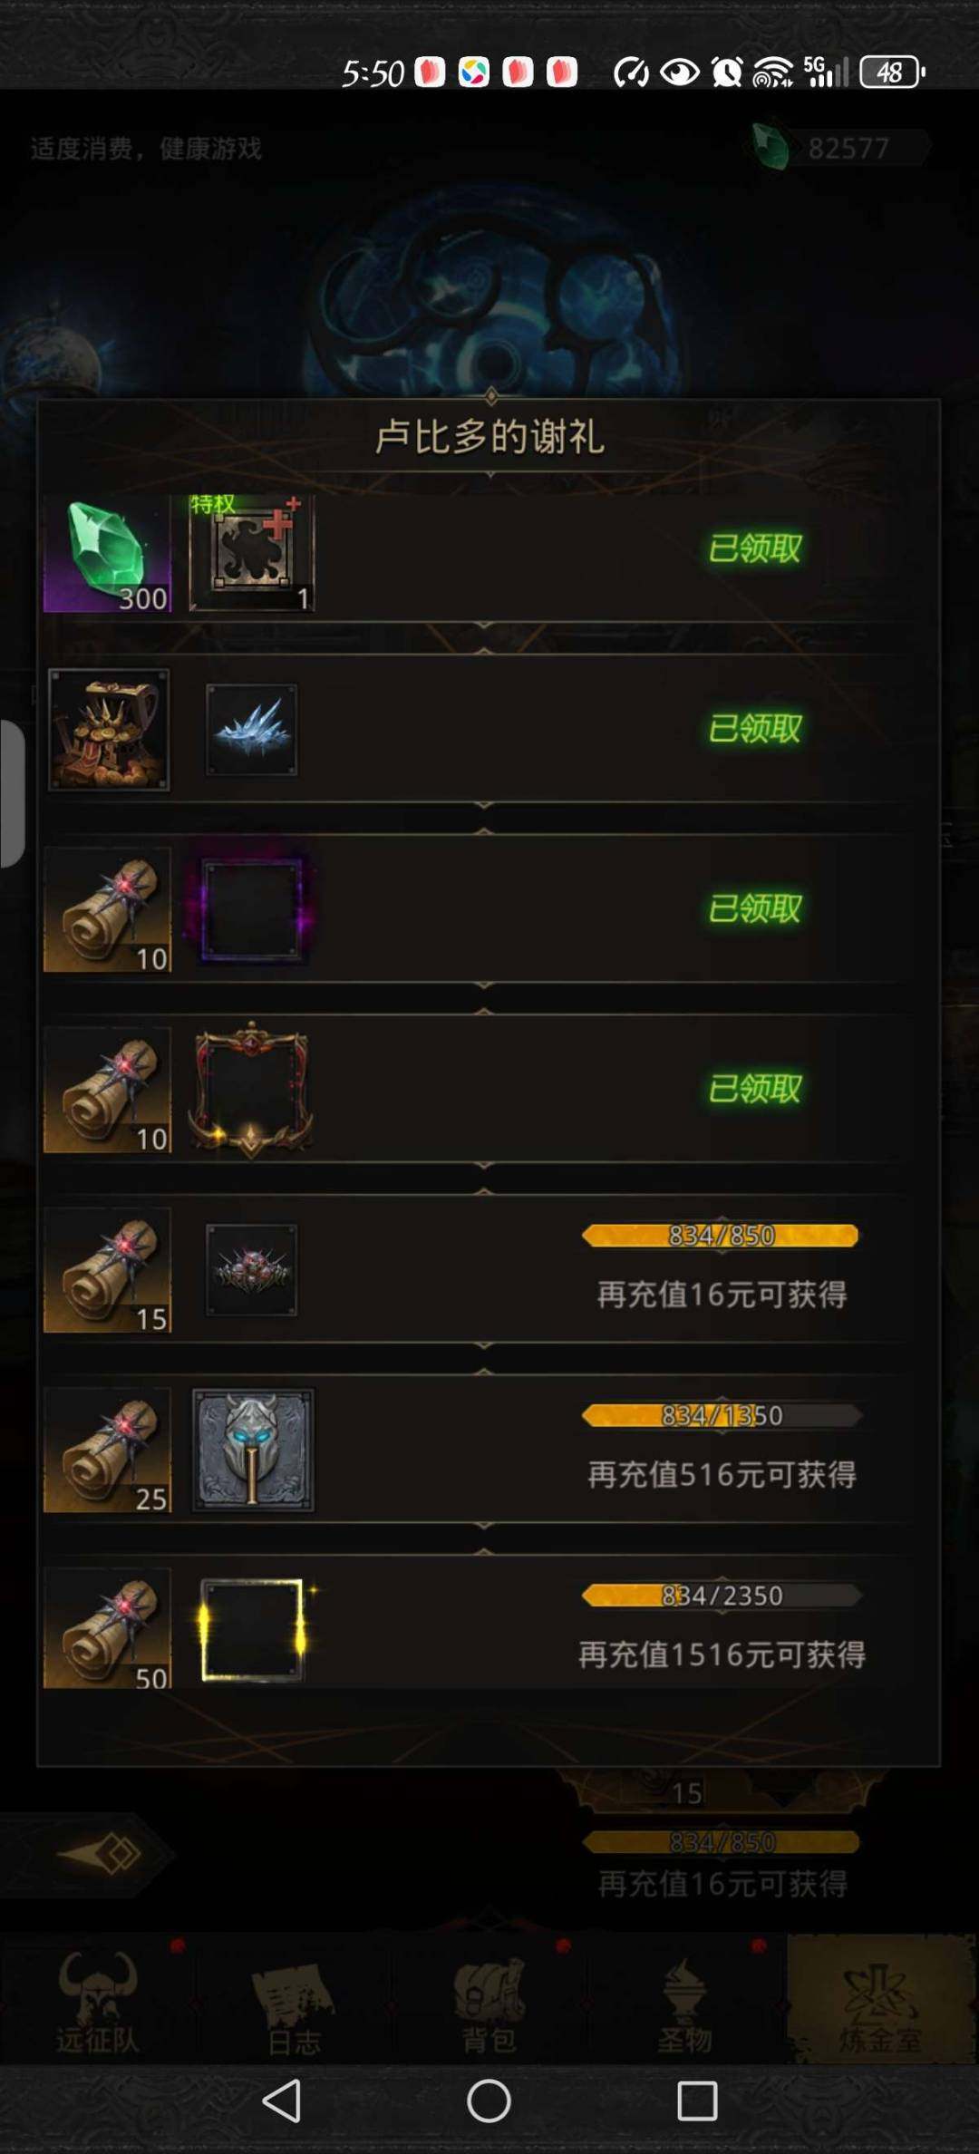The image size is (979, 2154).
Task: Tap the red ornate avatar frame reward
Action: tap(251, 1090)
